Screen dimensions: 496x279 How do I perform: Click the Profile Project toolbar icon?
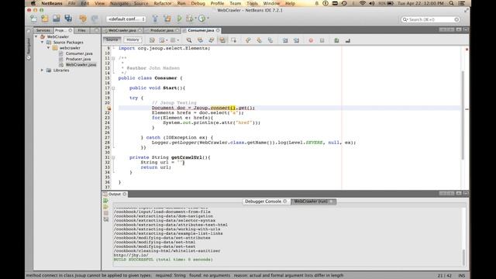click(201, 19)
